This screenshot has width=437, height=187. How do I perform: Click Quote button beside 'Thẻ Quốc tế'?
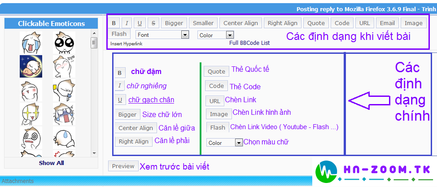(217, 71)
